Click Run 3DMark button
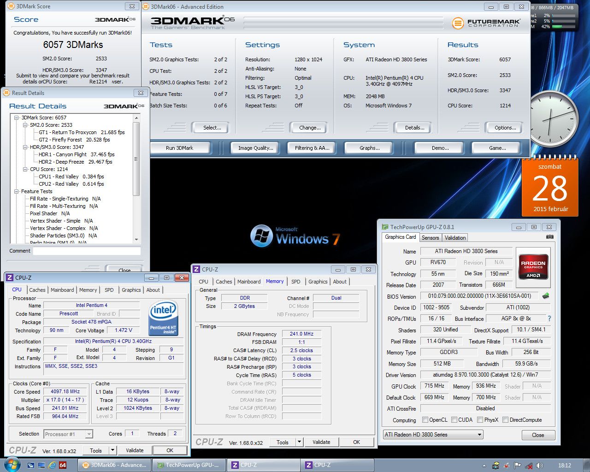This screenshot has height=472, width=590. (x=180, y=148)
